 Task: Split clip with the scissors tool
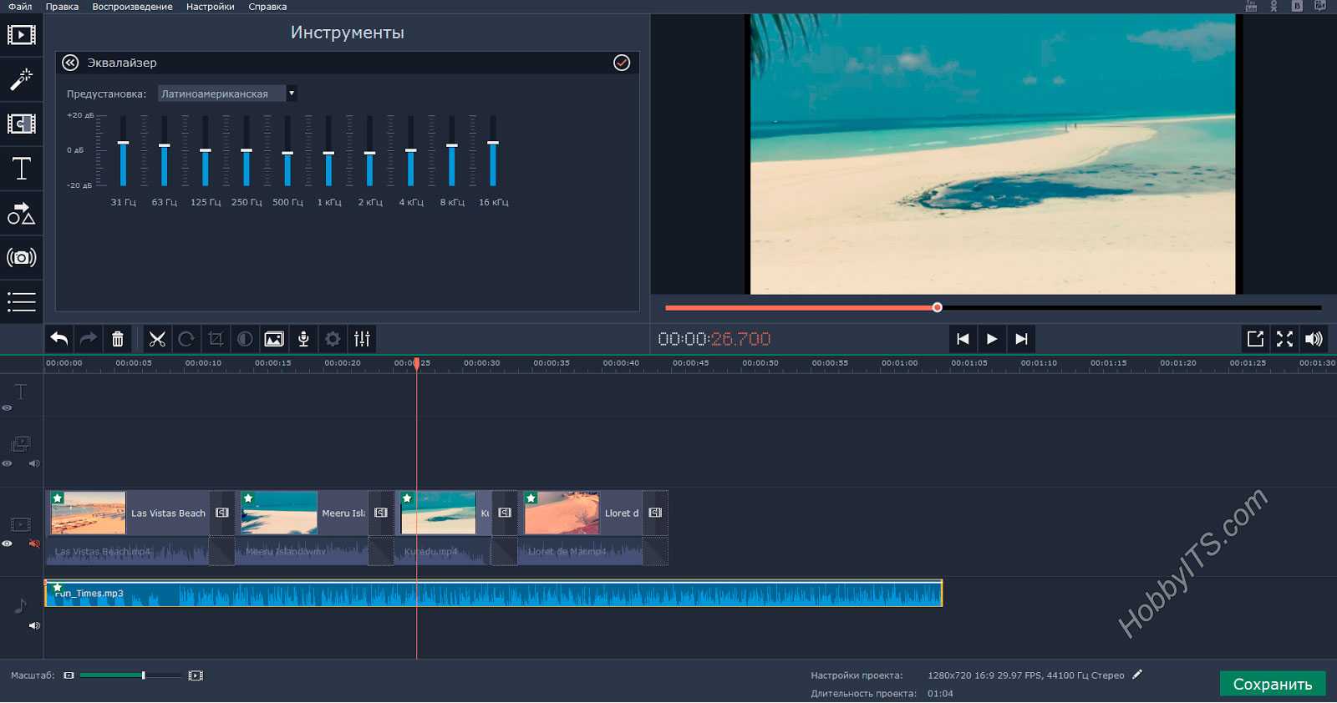[157, 339]
